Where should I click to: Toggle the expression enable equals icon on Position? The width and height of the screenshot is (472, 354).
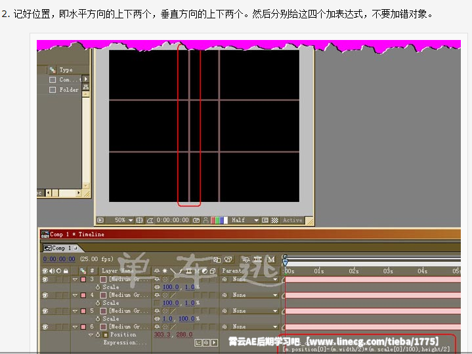click(105, 335)
